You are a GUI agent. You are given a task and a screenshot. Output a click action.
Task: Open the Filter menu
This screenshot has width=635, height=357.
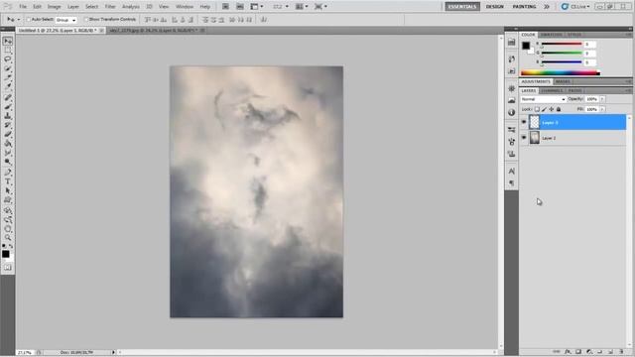coord(110,7)
